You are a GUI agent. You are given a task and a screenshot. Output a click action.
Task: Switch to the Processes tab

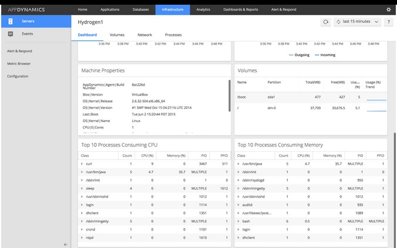(173, 35)
